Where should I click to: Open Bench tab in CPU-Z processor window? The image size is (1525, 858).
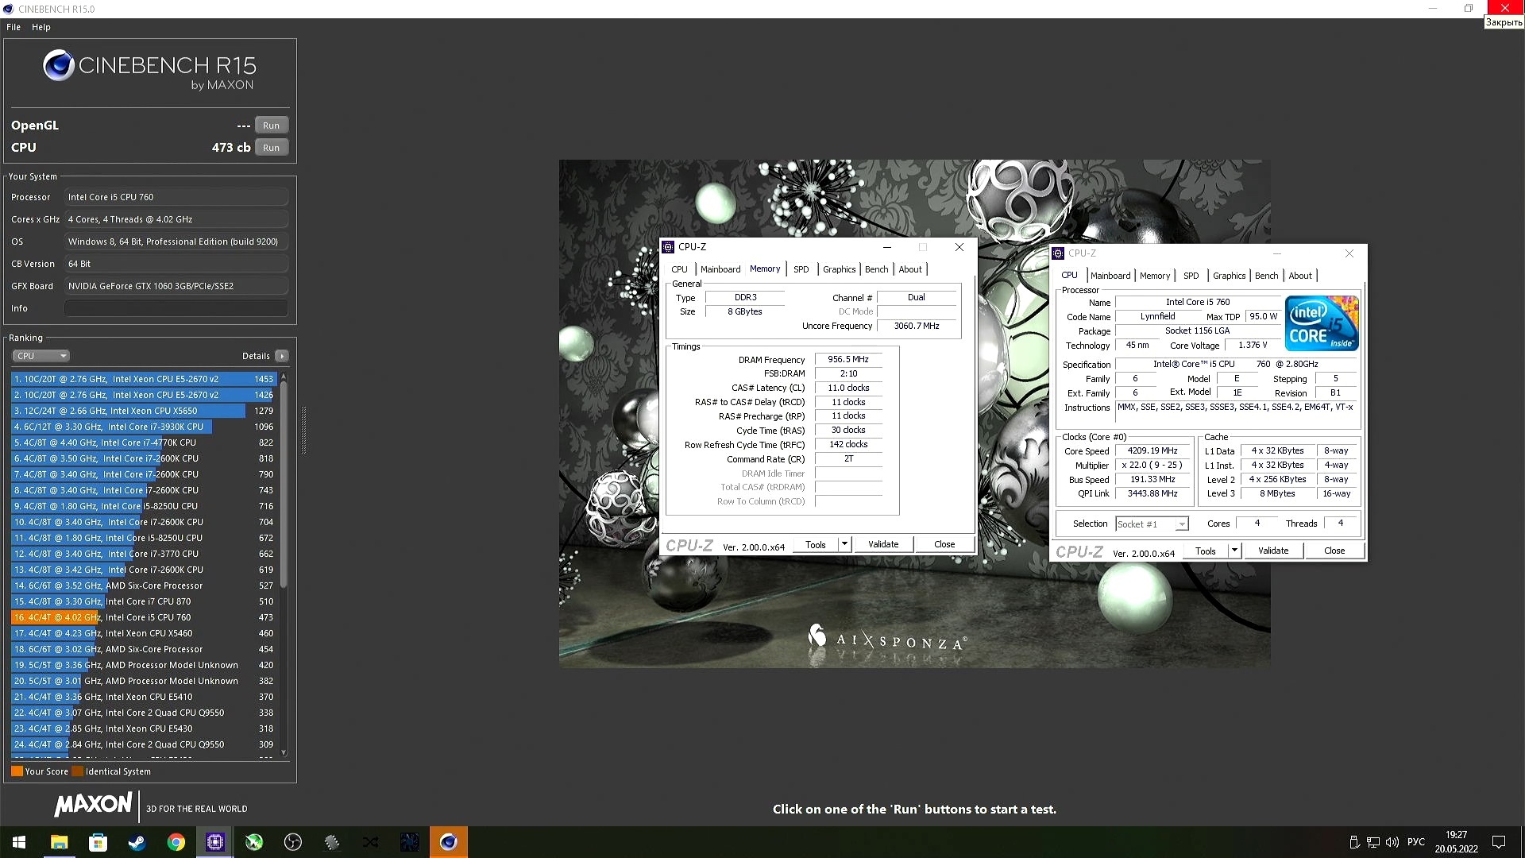[x=1267, y=276]
